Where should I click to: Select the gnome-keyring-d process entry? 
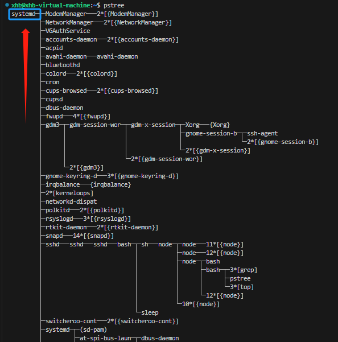[x=71, y=176]
